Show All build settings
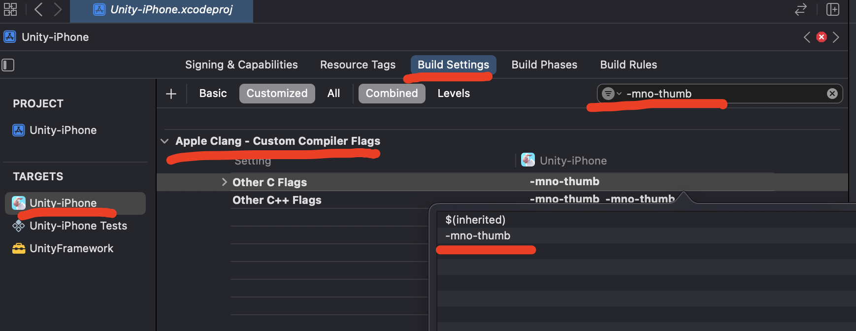Image resolution: width=856 pixels, height=331 pixels. [x=333, y=93]
